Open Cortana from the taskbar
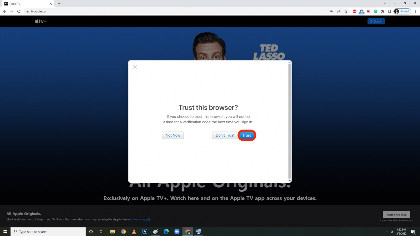 point(91,232)
